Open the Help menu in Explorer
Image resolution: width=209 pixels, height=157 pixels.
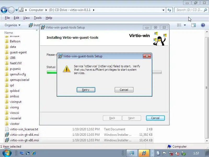click(49, 18)
